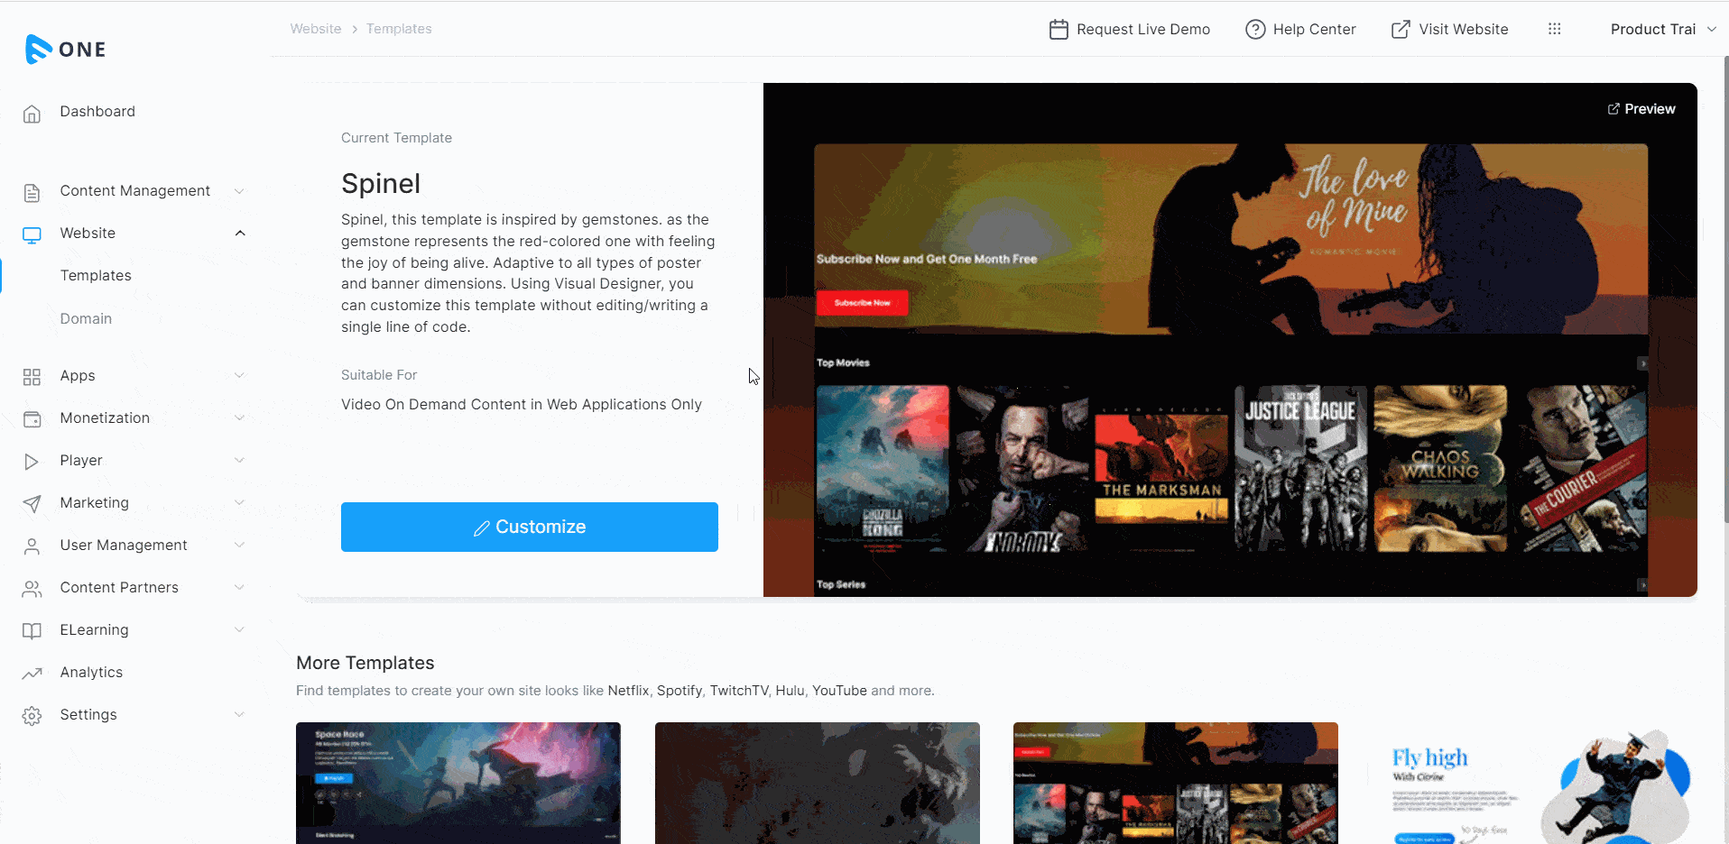Click The Marksman poster in preview
The width and height of the screenshot is (1729, 844).
point(1161,468)
